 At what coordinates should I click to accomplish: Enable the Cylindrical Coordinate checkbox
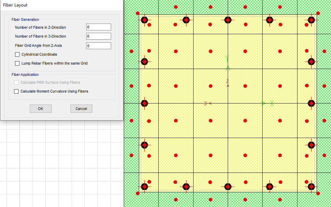coord(17,54)
